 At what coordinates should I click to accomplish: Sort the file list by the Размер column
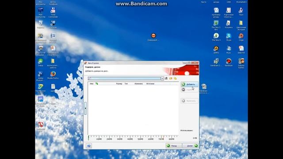pos(119,83)
